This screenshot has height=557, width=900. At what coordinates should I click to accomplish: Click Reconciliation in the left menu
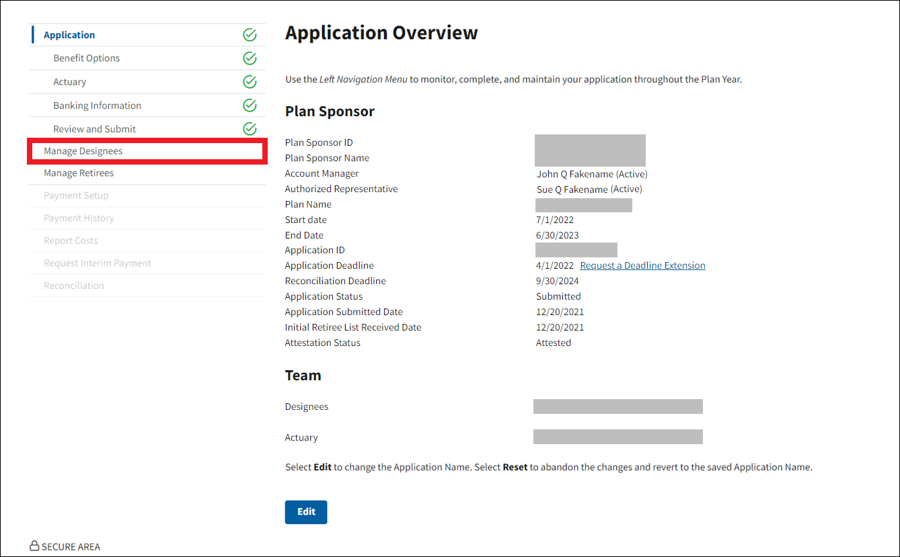point(74,286)
